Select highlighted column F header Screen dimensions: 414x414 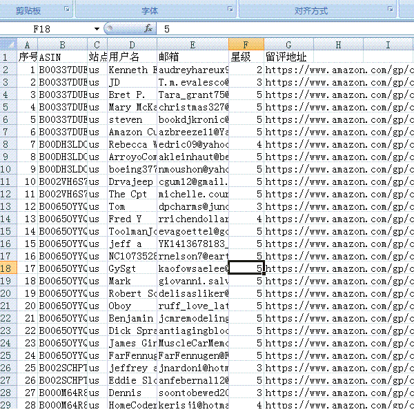pos(246,44)
